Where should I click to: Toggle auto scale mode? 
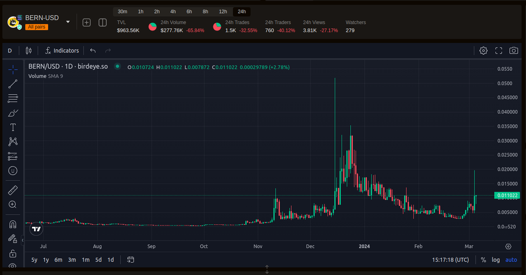point(511,260)
